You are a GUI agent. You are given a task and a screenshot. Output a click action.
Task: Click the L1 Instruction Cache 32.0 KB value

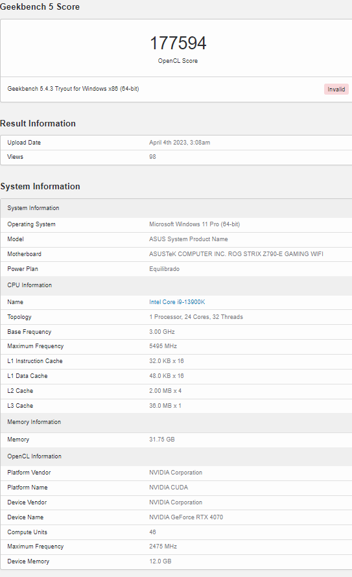coord(166,361)
